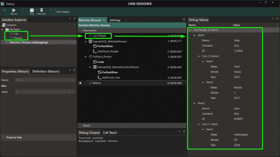Click the EXIT DEBUG button

coord(63,11)
